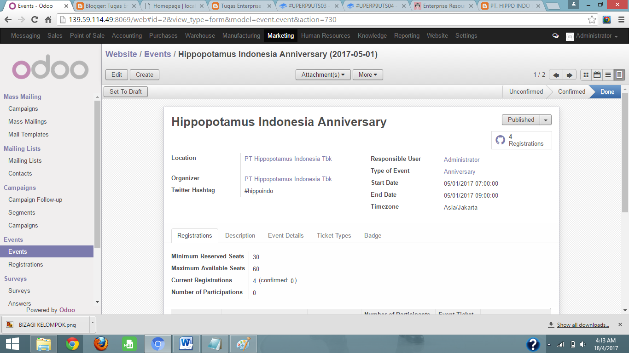Select the Unconfirmed status stage
The width and height of the screenshot is (629, 353).
526,92
